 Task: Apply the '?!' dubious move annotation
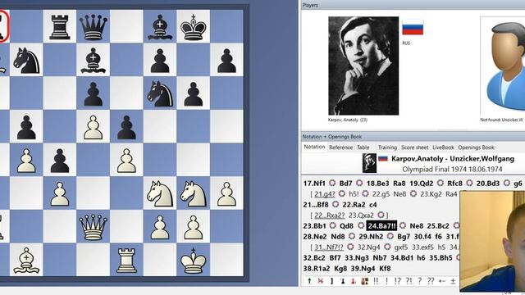pos(409,281)
